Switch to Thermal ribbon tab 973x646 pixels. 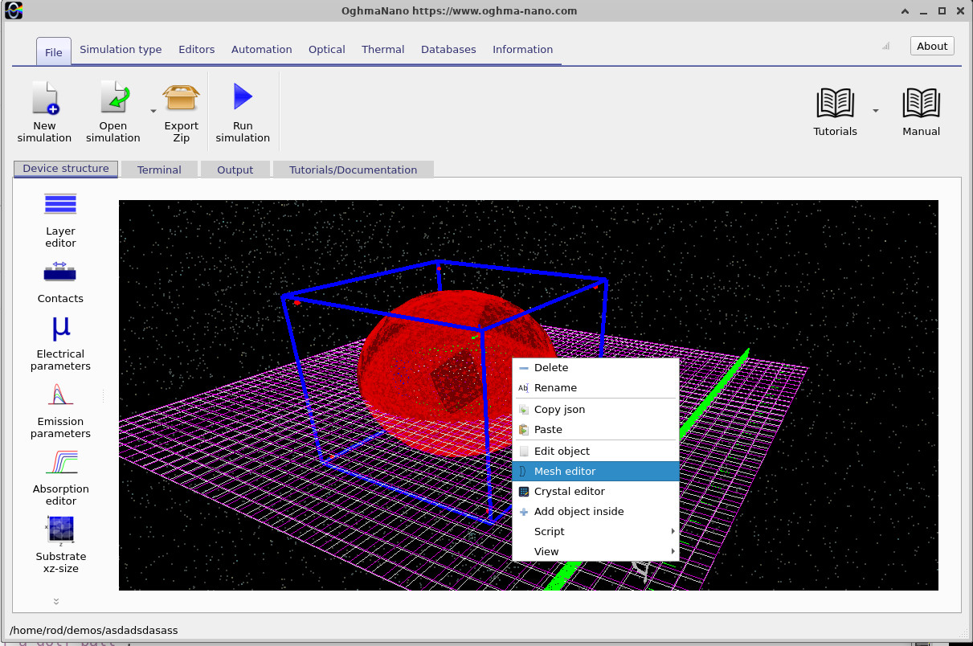tap(383, 50)
